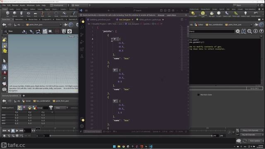The height and width of the screenshot is (149, 265).
Task: Select the Circle shelf tool
Action: [x=56, y=14]
